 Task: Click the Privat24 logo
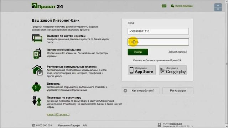(x=47, y=6)
